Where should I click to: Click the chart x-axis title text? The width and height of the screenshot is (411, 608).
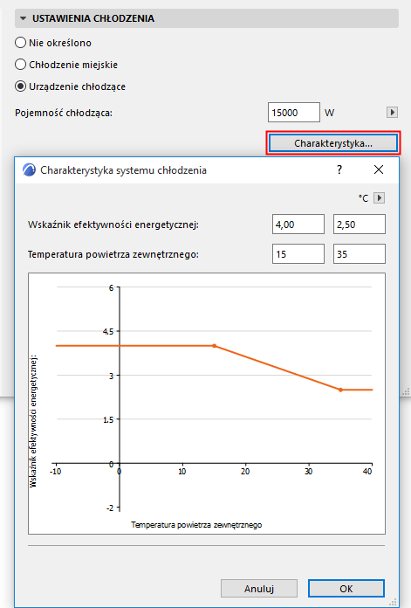pos(196,525)
